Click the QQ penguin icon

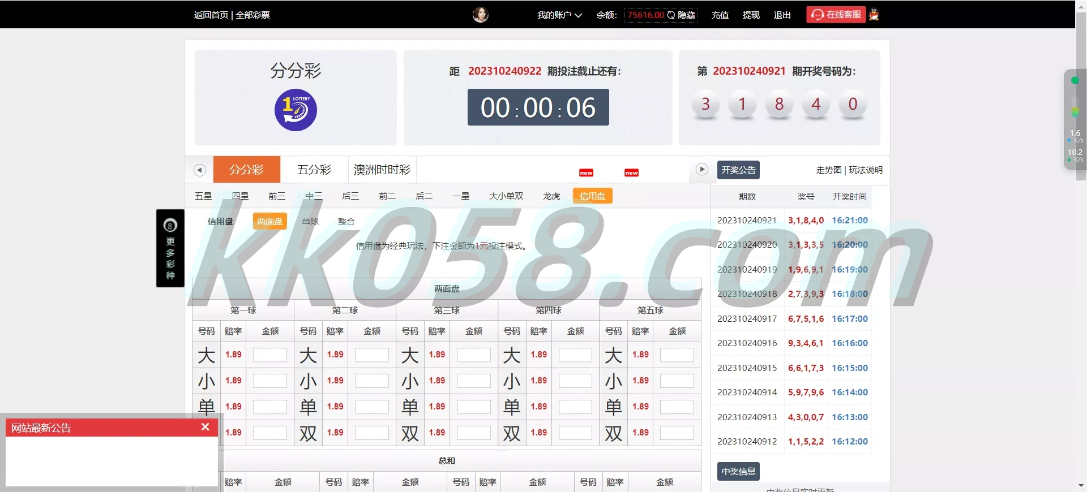tap(874, 15)
